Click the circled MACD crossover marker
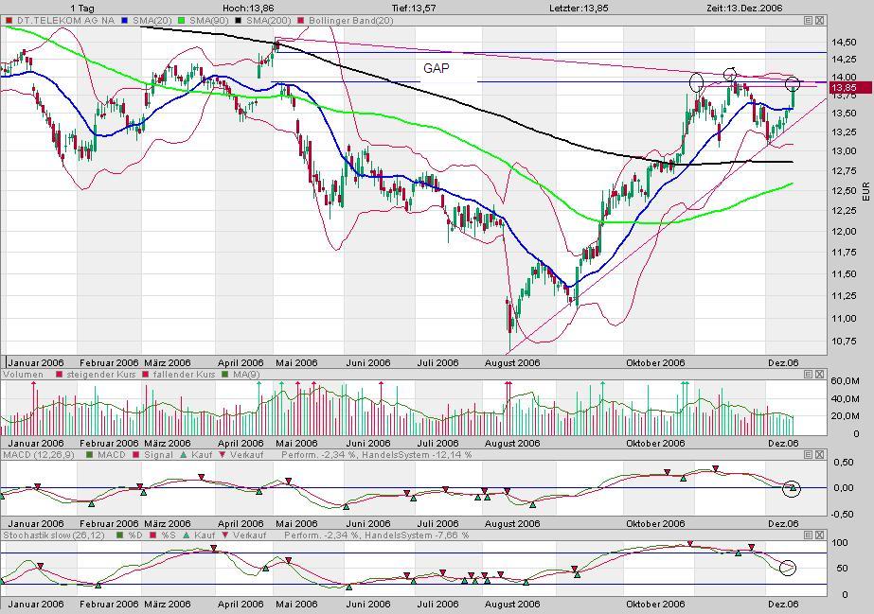The width and height of the screenshot is (874, 614). pos(793,488)
